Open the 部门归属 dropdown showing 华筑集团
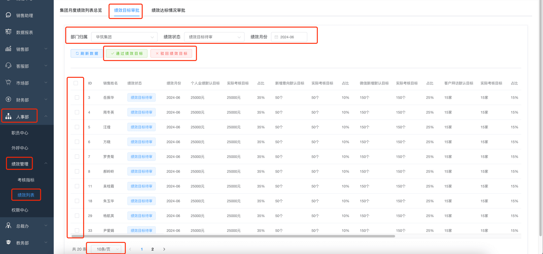Viewport: 543px width, 254px height. [124, 37]
